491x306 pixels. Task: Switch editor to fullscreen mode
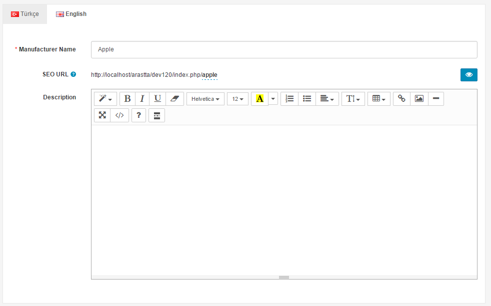coord(102,115)
